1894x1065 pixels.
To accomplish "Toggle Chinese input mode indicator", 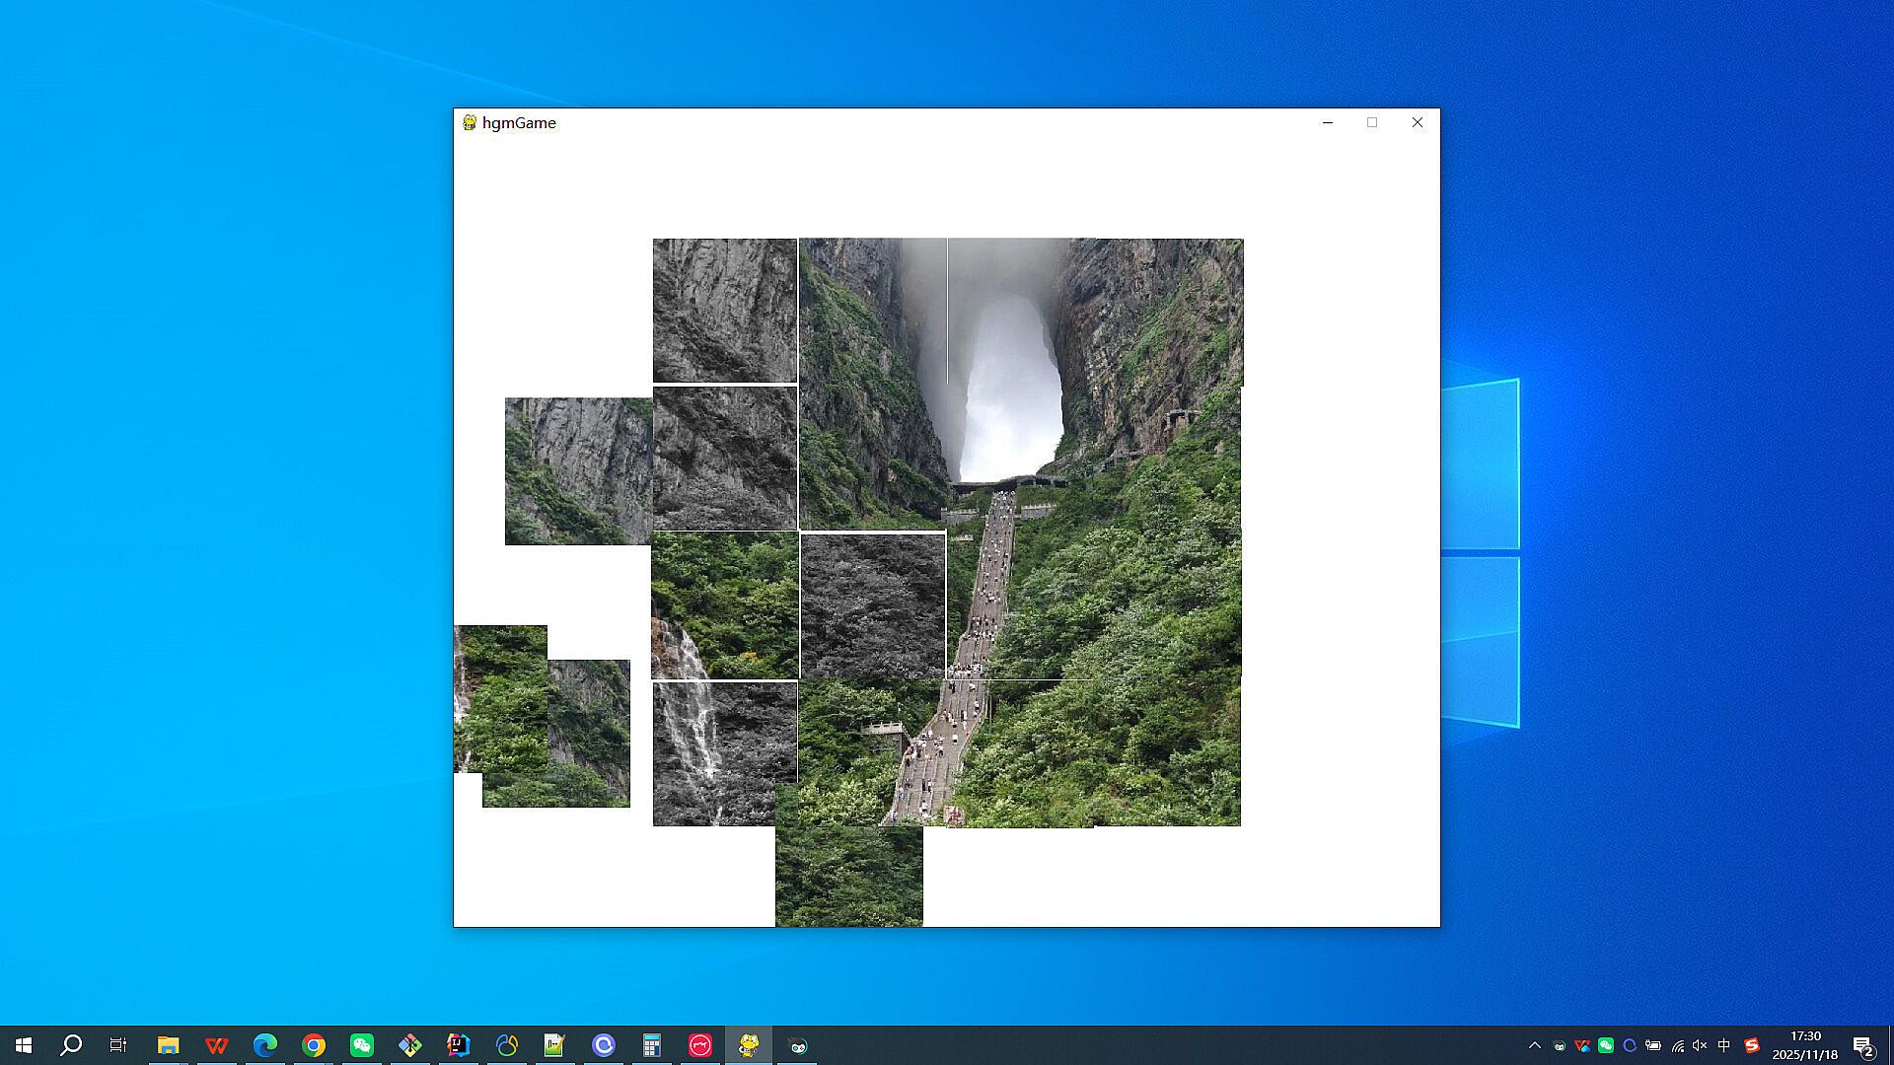I will (1724, 1045).
